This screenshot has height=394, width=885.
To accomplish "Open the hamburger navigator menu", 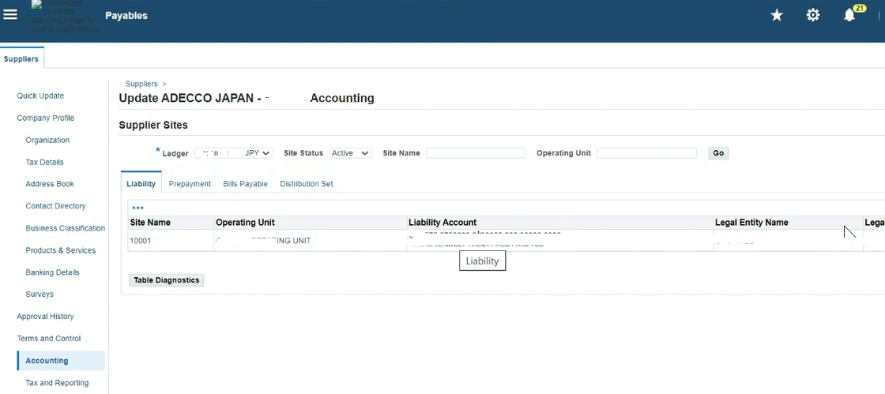I will [10, 15].
